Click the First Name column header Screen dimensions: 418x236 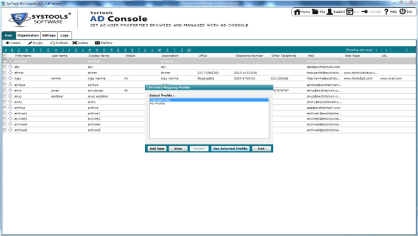(x=23, y=56)
